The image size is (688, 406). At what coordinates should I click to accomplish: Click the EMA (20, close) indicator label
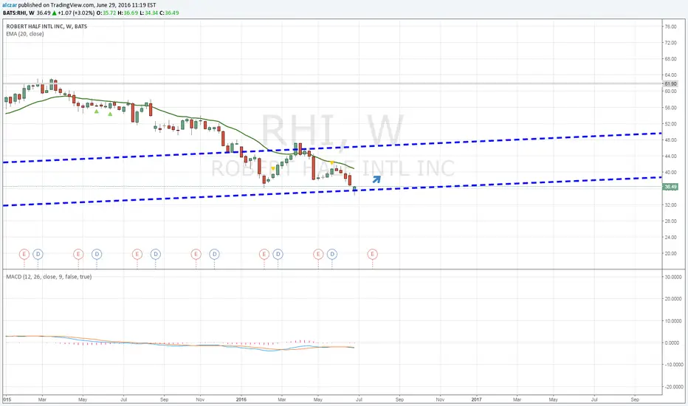[x=25, y=34]
